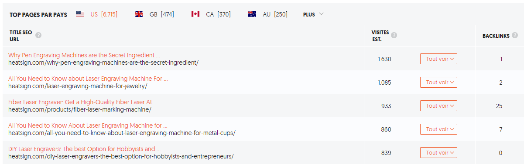Switch to the US [6.715] country tab
The image size is (524, 165).
click(96, 14)
